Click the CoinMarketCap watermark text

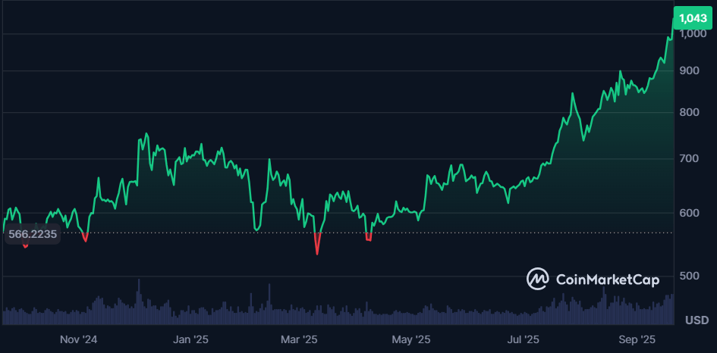tap(607, 280)
